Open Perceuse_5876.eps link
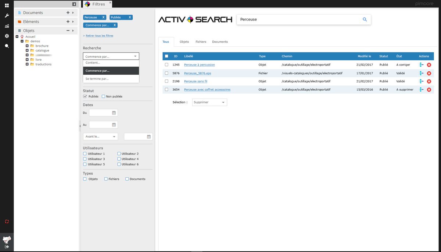This screenshot has width=441, height=252. point(198,73)
